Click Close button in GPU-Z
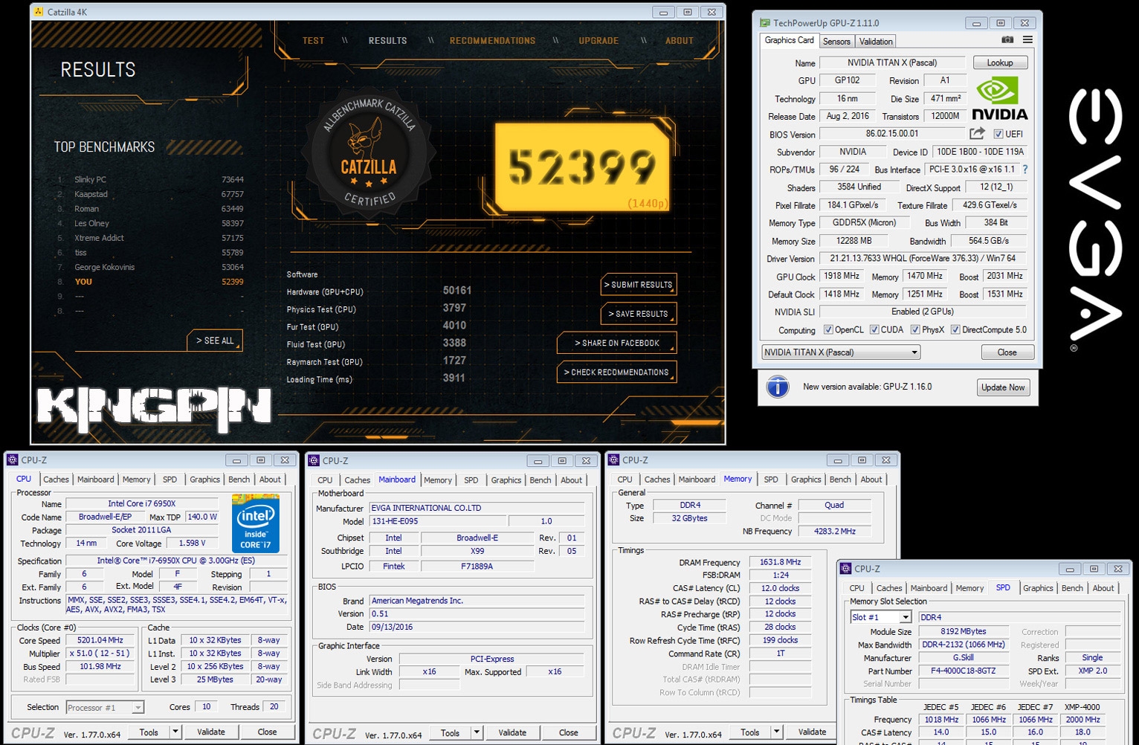This screenshot has height=745, width=1139. [1007, 352]
